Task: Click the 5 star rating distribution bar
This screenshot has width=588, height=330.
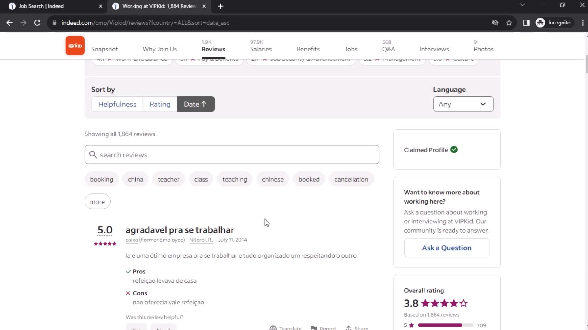Action: [x=445, y=325]
